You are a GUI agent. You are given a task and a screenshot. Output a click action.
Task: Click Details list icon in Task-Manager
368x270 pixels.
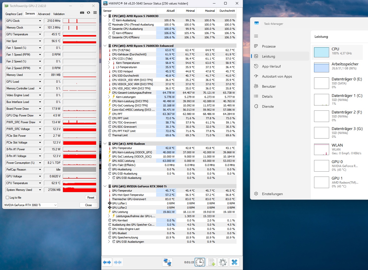[x=256, y=96]
